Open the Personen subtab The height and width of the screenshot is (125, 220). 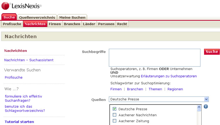106,24
